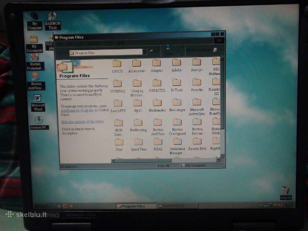Select the REAL folder
The width and height of the screenshot is (308, 231).
click(x=158, y=145)
